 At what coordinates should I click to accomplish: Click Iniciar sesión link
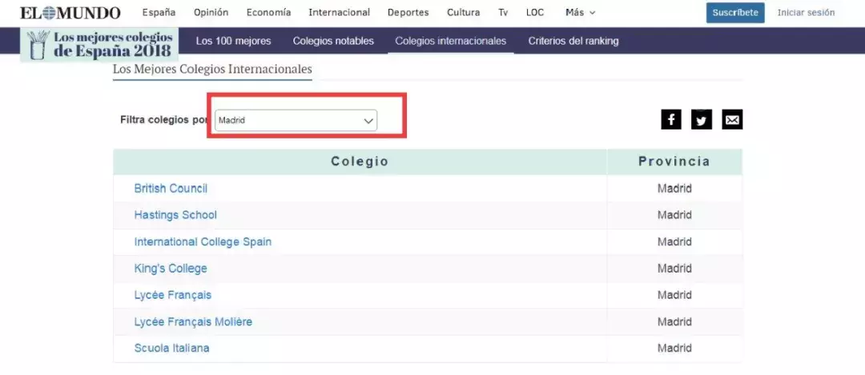[x=806, y=13]
